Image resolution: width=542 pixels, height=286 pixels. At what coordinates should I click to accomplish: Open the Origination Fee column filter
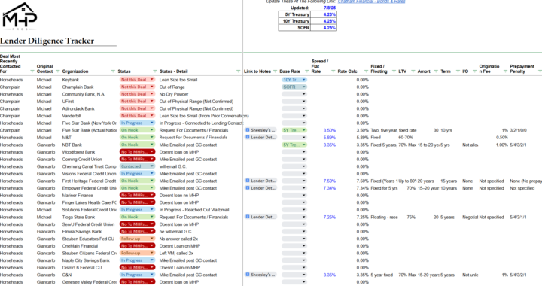coord(505,71)
